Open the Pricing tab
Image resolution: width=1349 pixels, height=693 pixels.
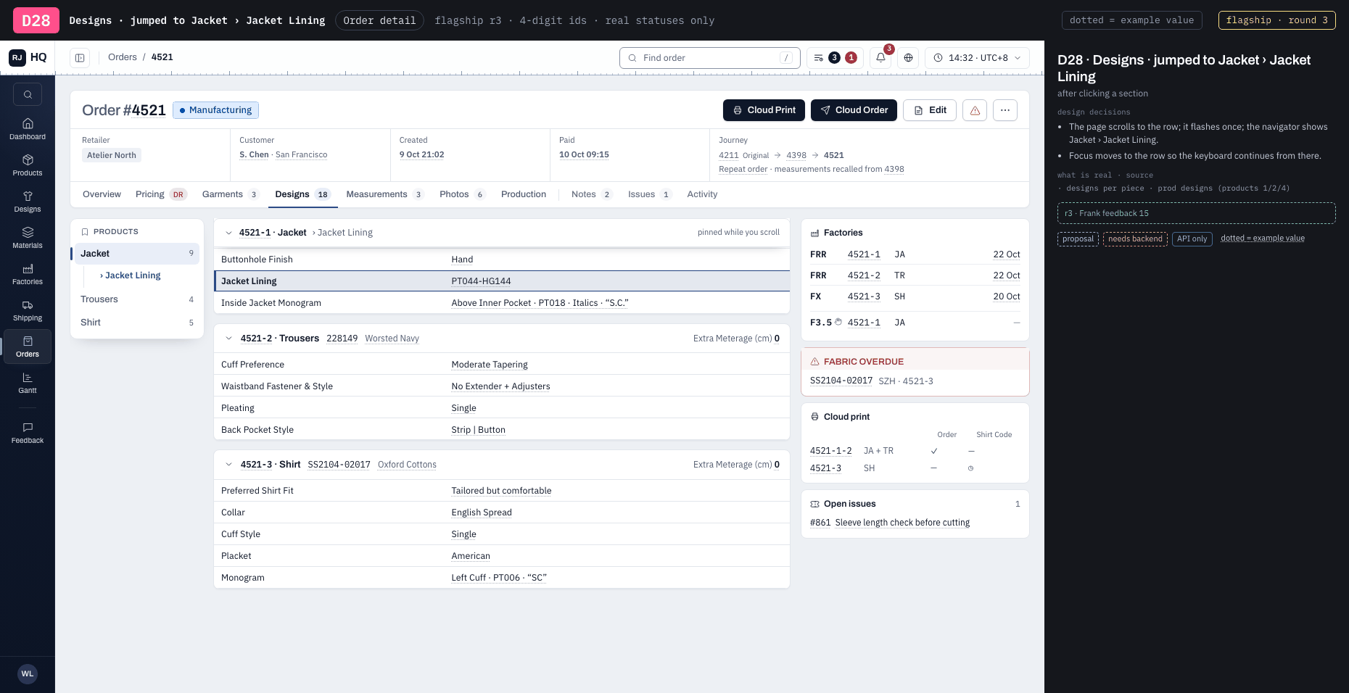[161, 194]
